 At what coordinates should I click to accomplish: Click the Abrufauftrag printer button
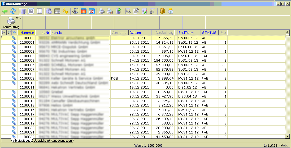tap(11, 22)
